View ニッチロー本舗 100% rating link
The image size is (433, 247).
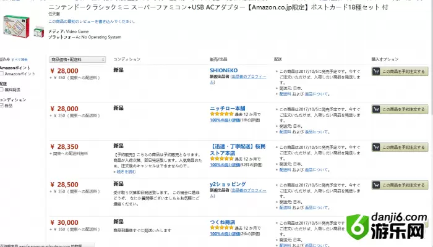point(225,120)
